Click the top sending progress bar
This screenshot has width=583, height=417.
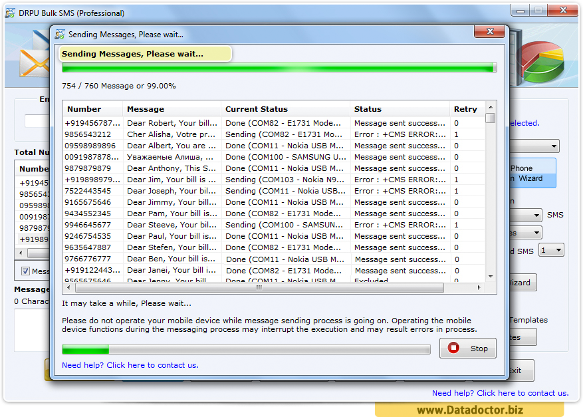(x=279, y=68)
